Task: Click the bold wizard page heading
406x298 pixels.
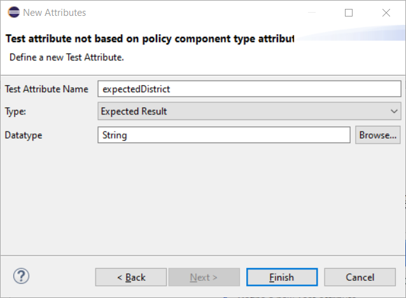Action: [150, 39]
